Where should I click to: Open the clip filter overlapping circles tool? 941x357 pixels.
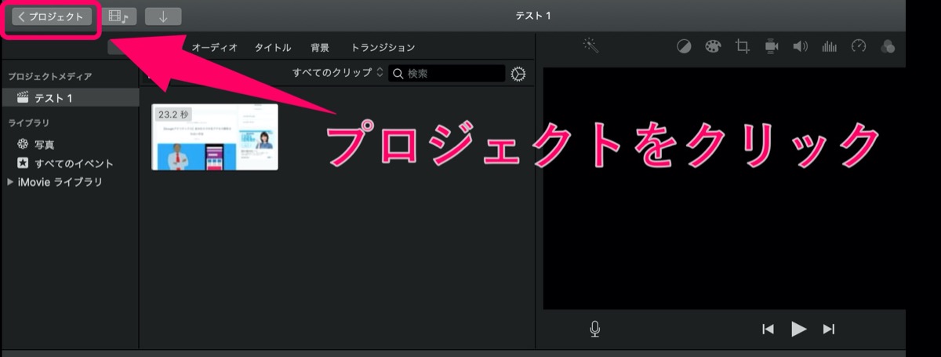click(888, 47)
